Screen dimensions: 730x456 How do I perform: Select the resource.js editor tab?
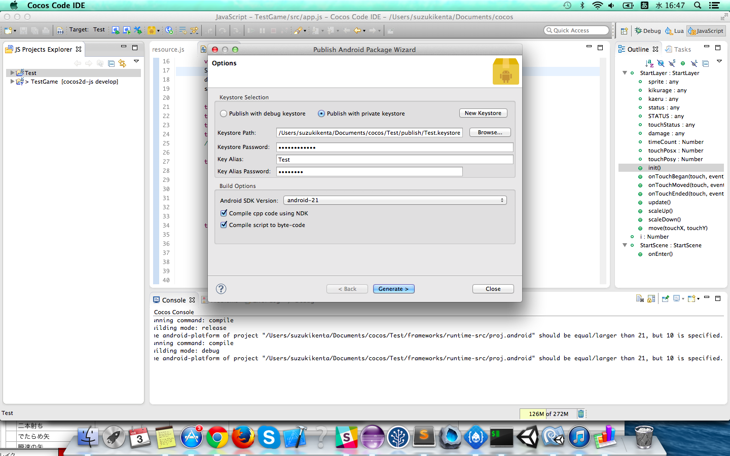tap(168, 49)
